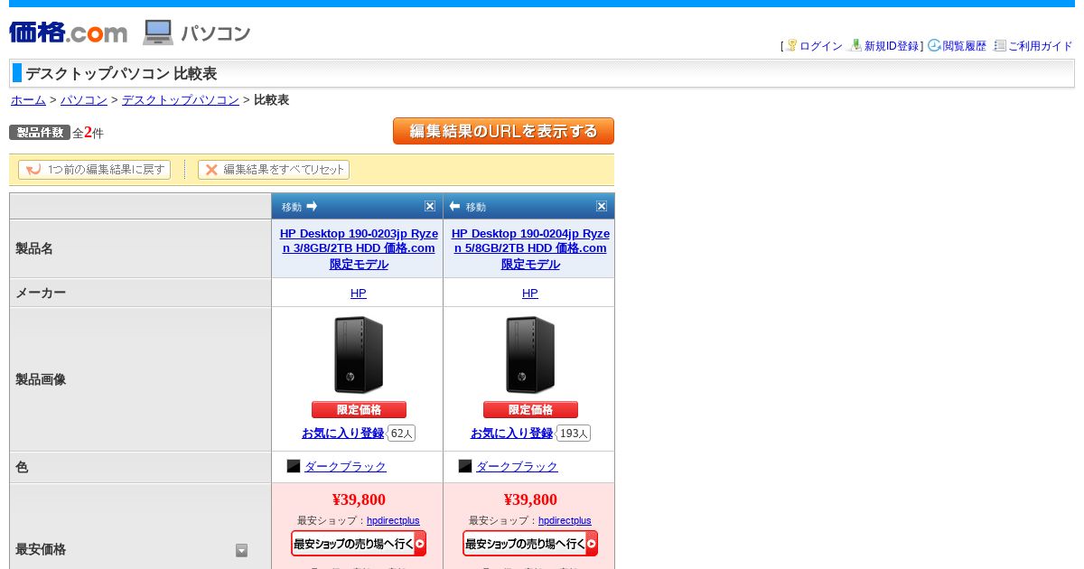Click the dark black swatch for 190-0204jp
The height and width of the screenshot is (569, 1084).
tap(465, 466)
